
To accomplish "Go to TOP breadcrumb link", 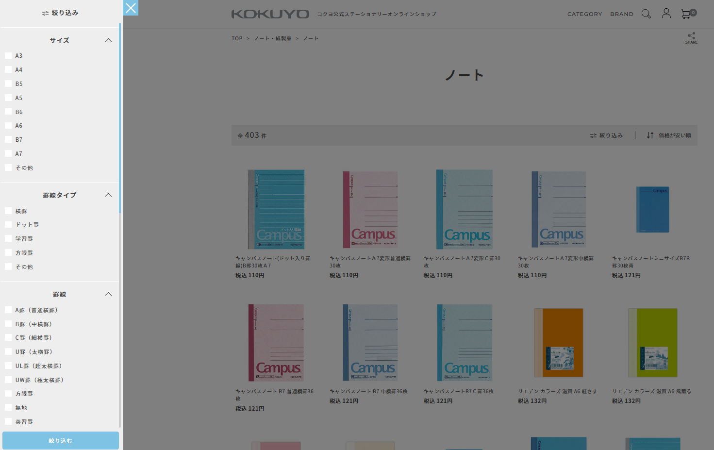I will tap(237, 38).
